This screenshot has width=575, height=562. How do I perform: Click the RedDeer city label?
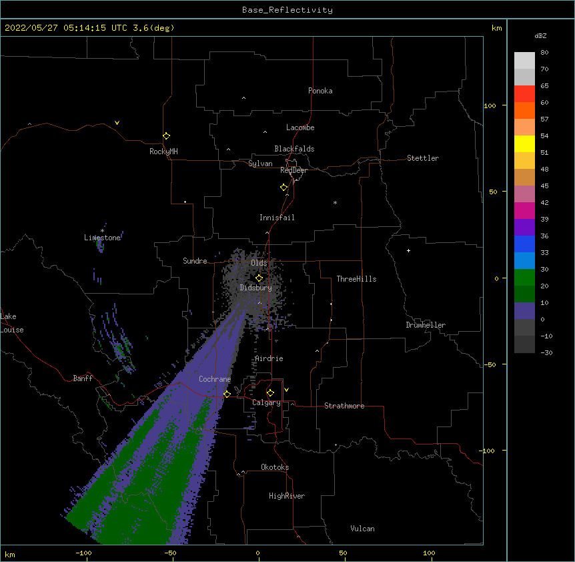coord(294,170)
